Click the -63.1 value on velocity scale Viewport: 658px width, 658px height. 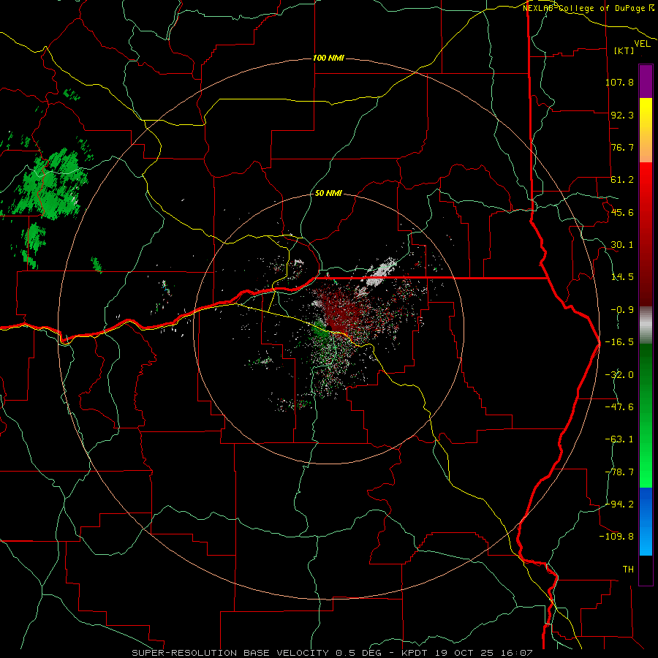[619, 439]
